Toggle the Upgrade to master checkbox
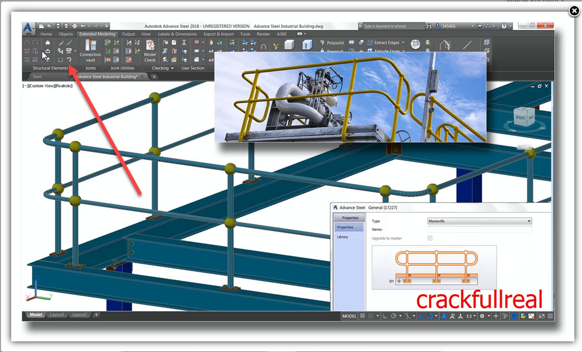 click(x=430, y=238)
